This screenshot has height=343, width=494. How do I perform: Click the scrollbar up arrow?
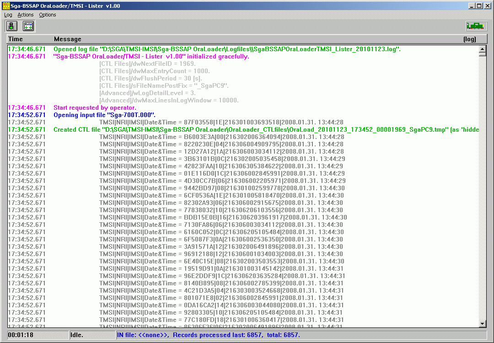tap(482, 48)
